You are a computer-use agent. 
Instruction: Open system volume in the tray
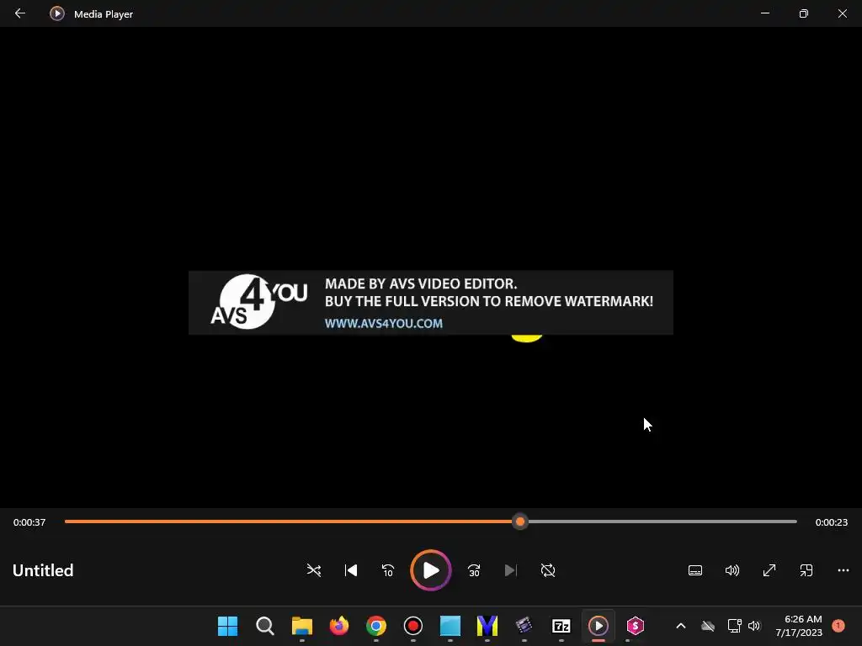754,626
